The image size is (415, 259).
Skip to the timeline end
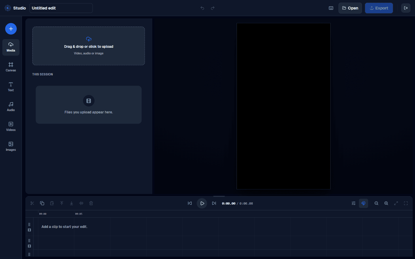[214, 203]
